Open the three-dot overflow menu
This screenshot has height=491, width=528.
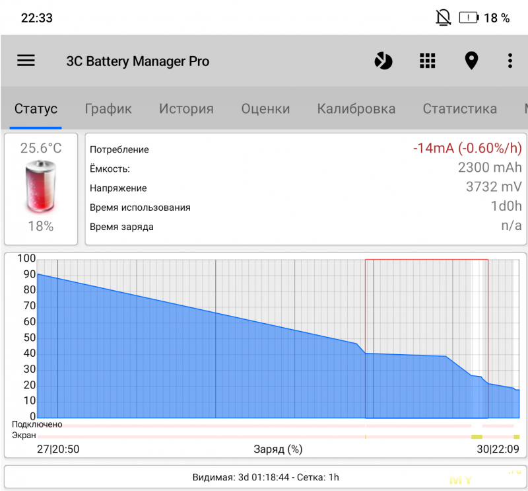pyautogui.click(x=510, y=61)
